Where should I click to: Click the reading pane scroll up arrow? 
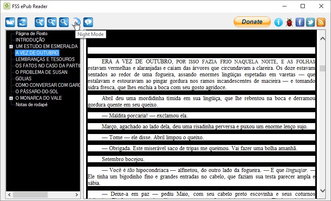[323, 39]
